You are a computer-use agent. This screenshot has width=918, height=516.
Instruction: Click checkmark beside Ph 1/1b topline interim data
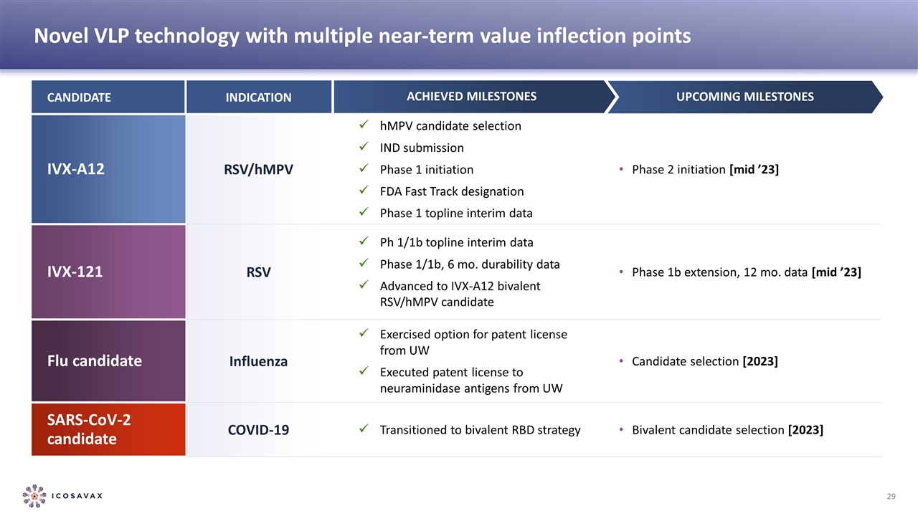tap(364, 242)
